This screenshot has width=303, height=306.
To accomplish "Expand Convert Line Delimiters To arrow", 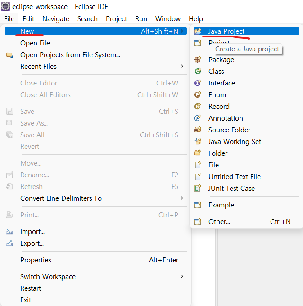I will click(182, 198).
